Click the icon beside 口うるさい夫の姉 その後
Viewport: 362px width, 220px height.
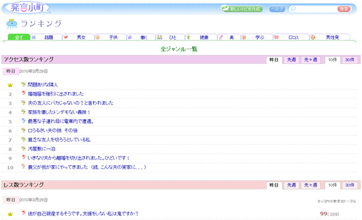[x=23, y=130]
